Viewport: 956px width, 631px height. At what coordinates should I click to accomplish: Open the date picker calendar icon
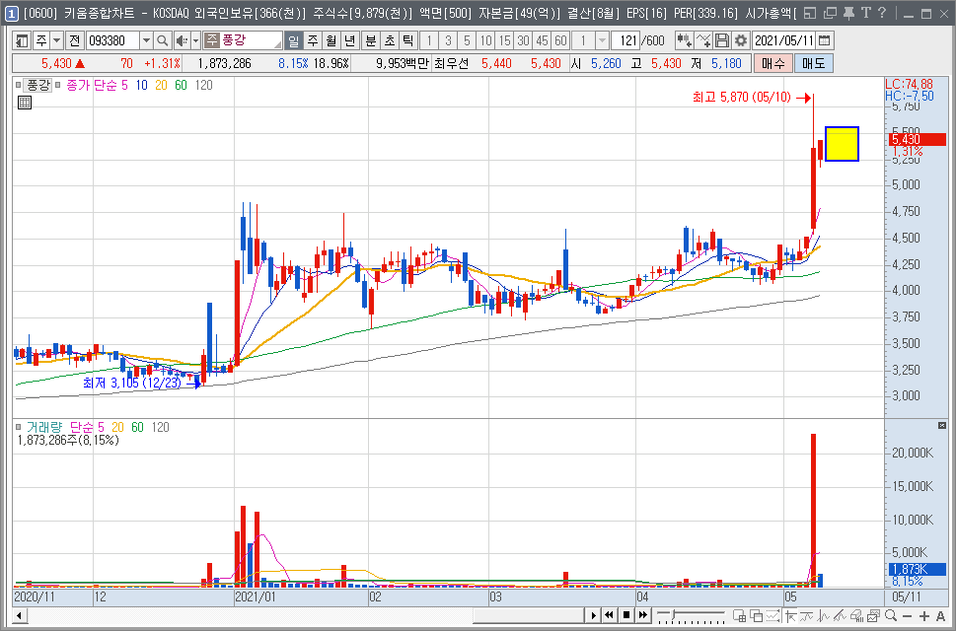click(824, 40)
